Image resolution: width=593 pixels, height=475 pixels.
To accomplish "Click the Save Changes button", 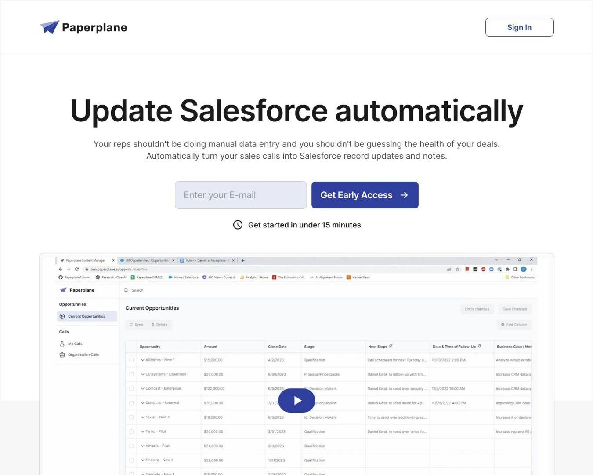I will pyautogui.click(x=515, y=309).
